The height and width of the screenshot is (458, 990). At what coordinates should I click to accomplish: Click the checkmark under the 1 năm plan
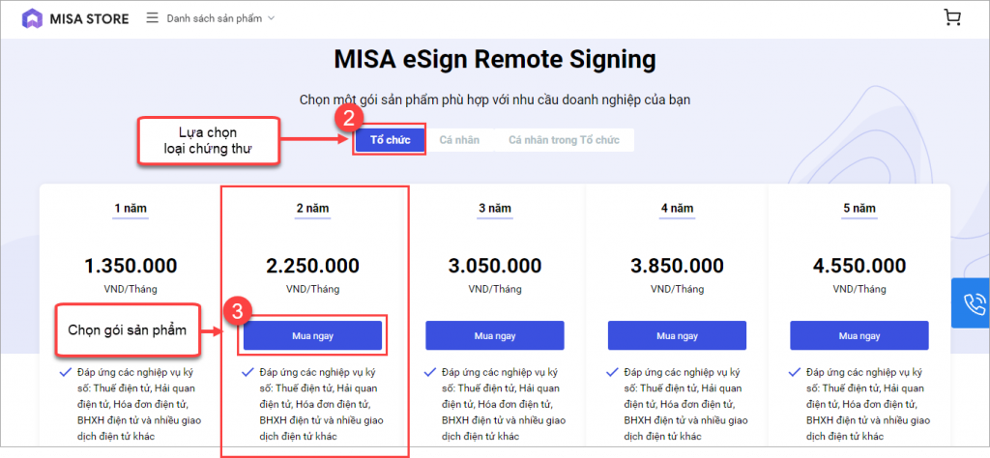pos(65,372)
